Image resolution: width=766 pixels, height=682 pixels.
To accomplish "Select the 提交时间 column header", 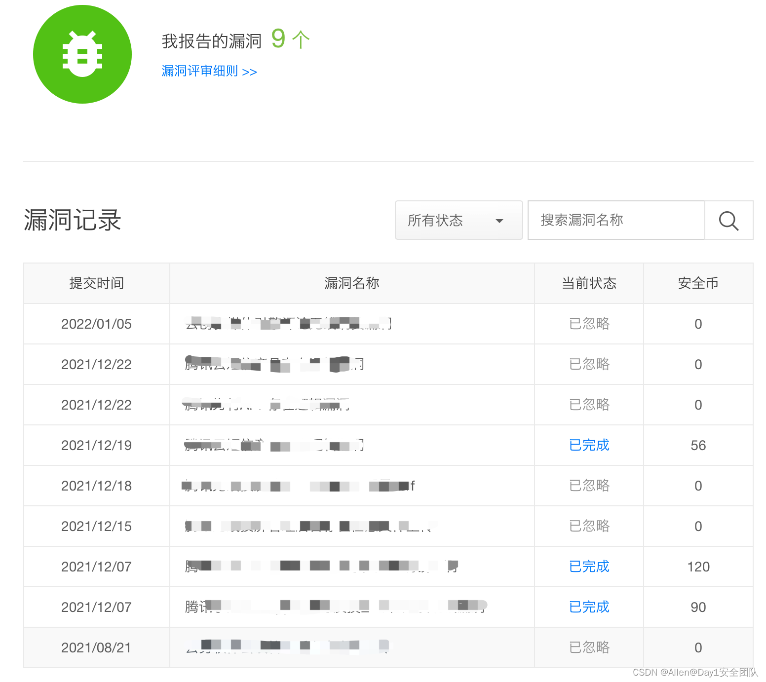I will 97,283.
